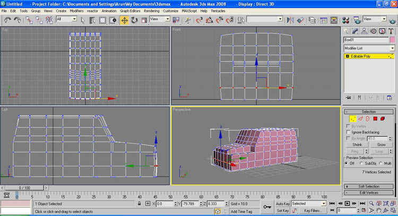Open the Named Selection Sets dropdown
The height and width of the screenshot is (216, 398).
264,19
